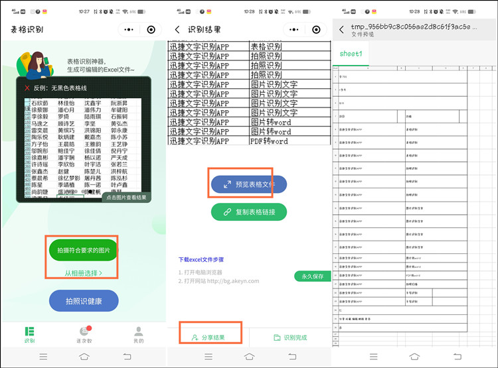
Task: Tap Android back key under 识别结果 screen
Action: (x=292, y=357)
